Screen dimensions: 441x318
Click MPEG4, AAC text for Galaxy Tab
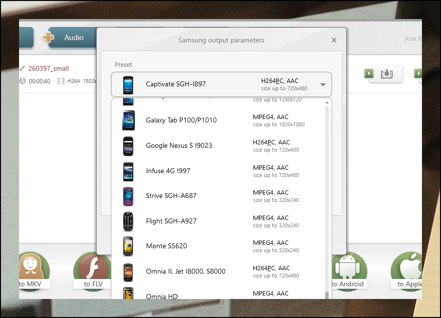click(x=271, y=117)
